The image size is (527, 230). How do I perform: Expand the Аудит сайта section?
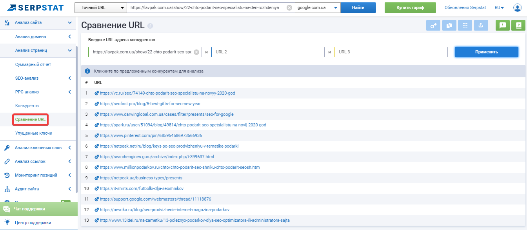pos(70,189)
